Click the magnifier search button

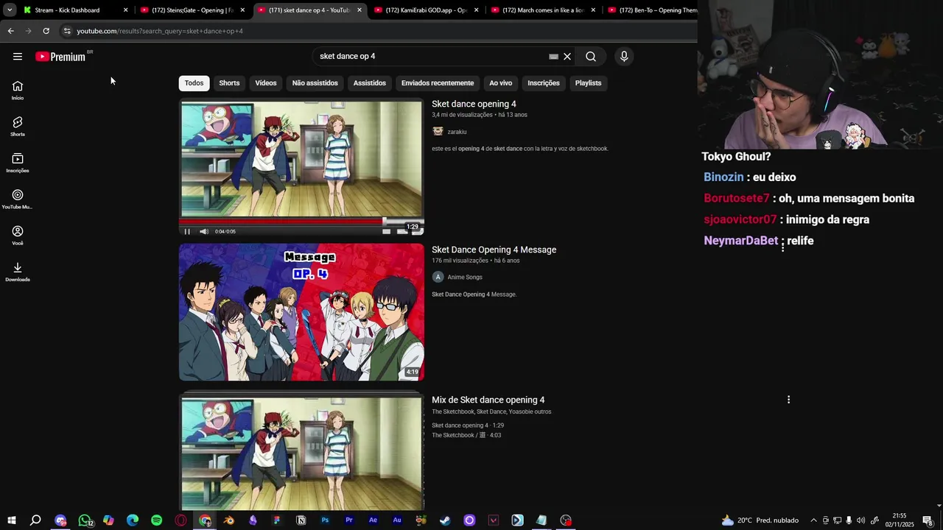tap(591, 57)
